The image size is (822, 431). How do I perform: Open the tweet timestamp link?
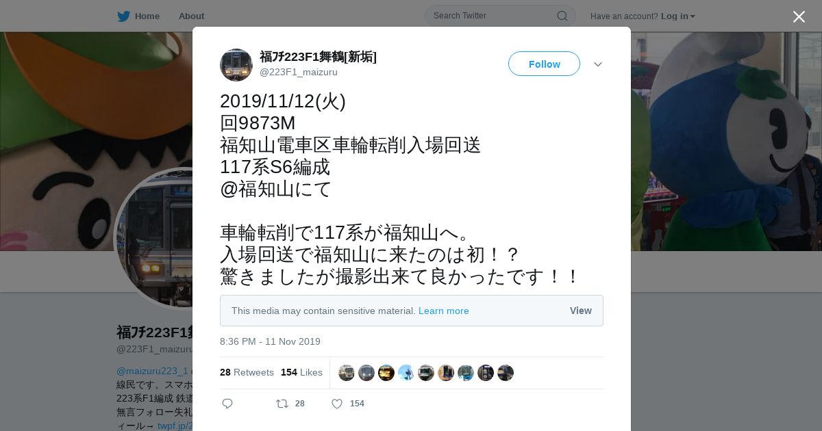(x=270, y=341)
